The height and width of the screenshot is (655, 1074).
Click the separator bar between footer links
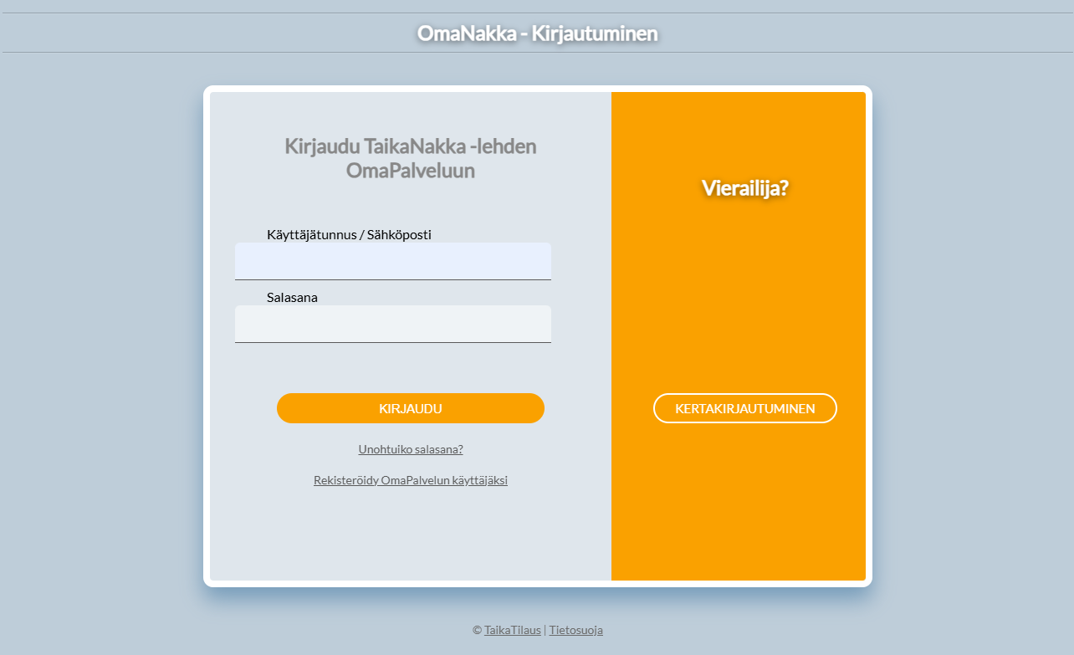click(x=545, y=630)
